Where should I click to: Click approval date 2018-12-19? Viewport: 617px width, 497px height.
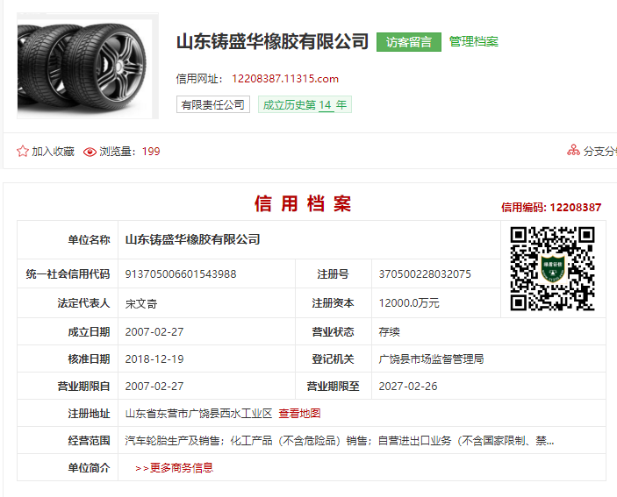click(154, 359)
